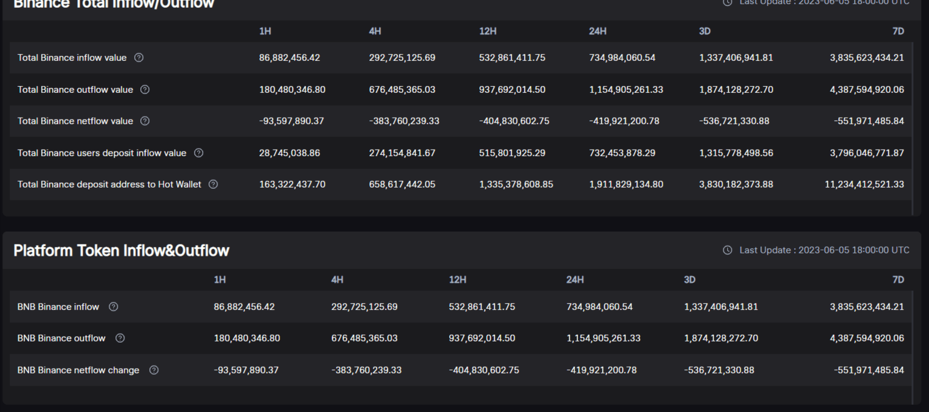
Task: Click 1H value in Total Binance inflow value row
Action: (290, 58)
